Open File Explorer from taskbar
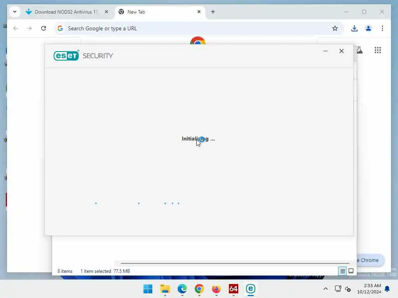The image size is (398, 298). click(165, 289)
